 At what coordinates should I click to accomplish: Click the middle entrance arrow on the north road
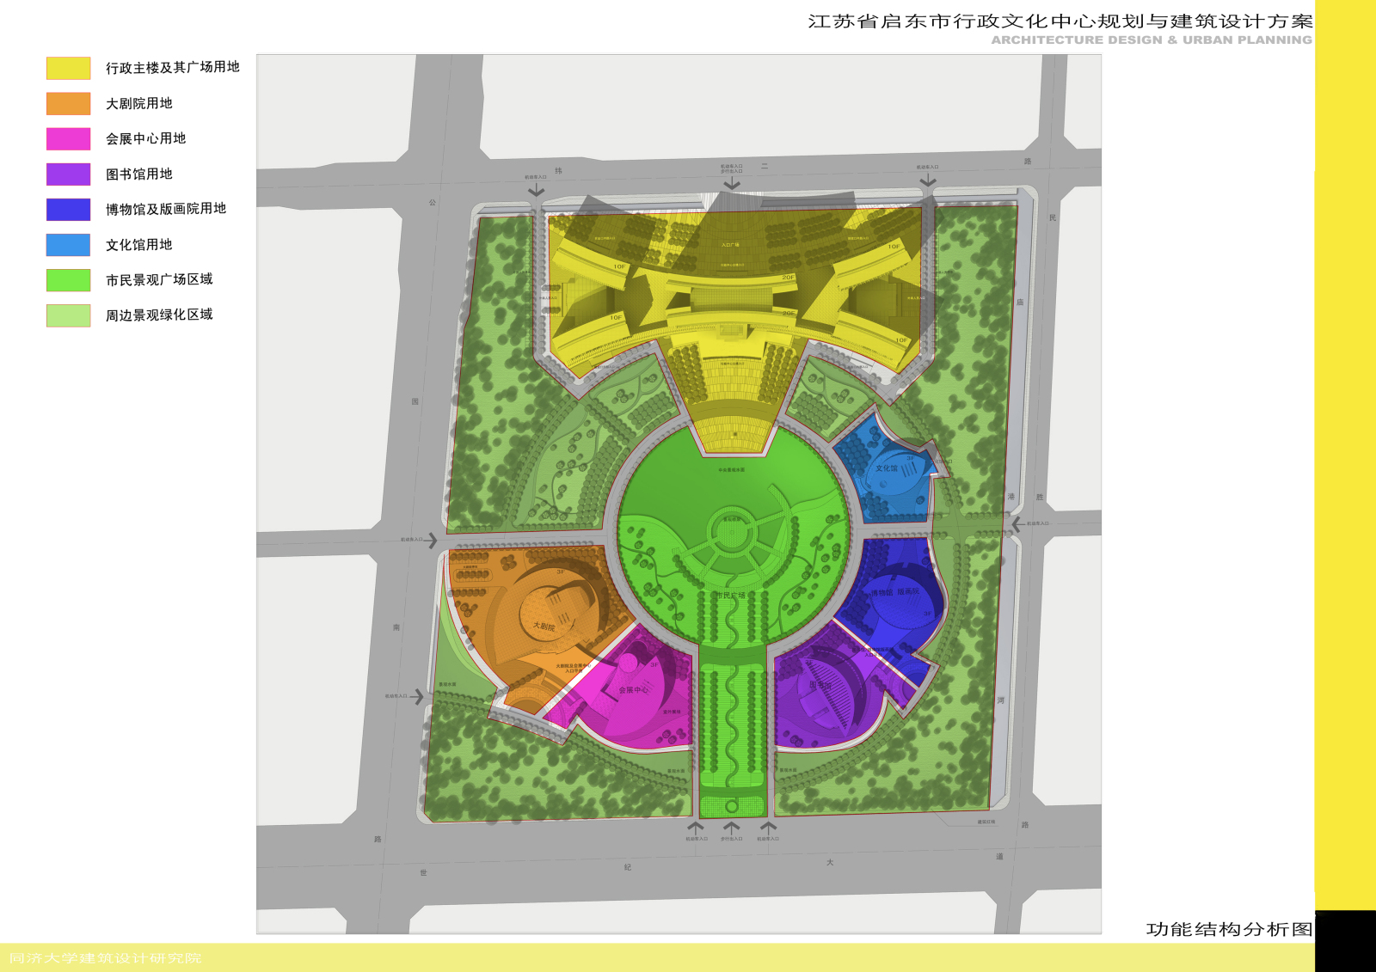[732, 183]
